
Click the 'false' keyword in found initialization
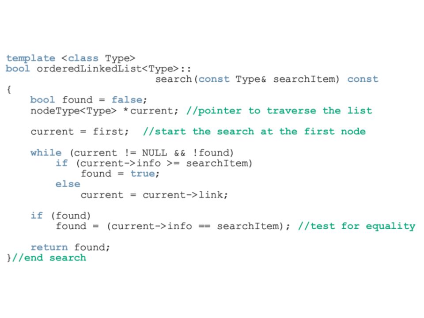pos(127,100)
